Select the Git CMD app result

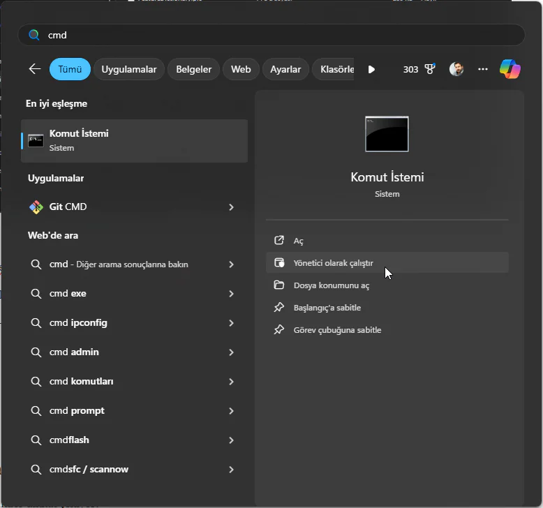pos(135,207)
